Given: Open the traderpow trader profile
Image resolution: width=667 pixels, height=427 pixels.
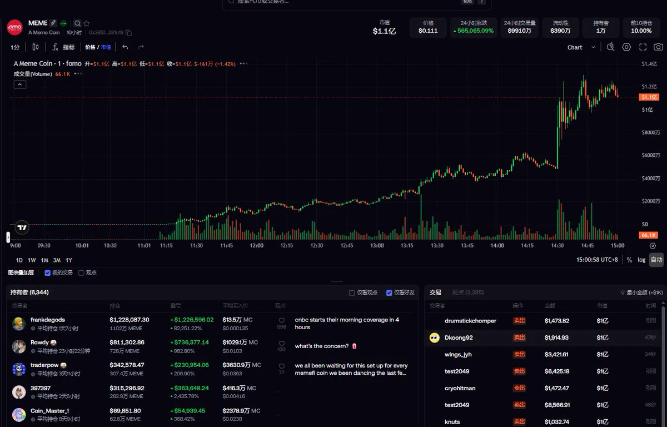Looking at the screenshot, I should click(x=44, y=365).
